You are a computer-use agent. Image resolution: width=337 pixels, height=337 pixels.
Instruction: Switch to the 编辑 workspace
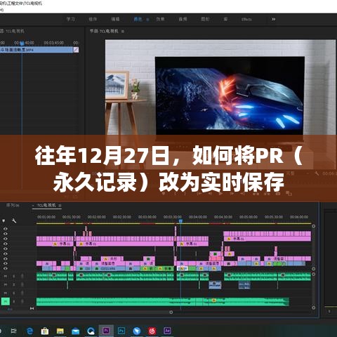115,19
